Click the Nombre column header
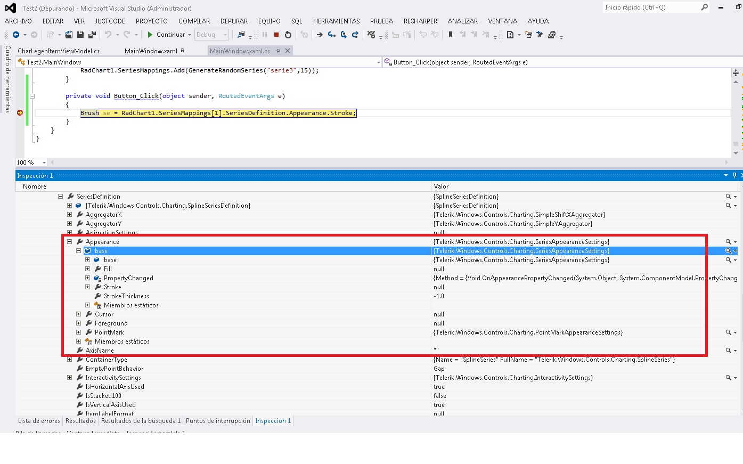Viewport: 743px width, 464px height. click(x=35, y=186)
